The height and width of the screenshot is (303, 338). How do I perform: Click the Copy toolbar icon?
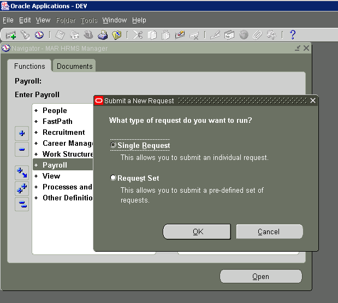[x=152, y=35]
